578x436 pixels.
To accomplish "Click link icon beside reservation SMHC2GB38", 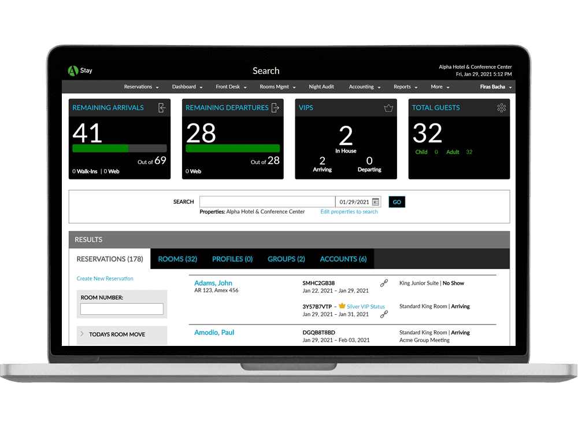I will 384,283.
